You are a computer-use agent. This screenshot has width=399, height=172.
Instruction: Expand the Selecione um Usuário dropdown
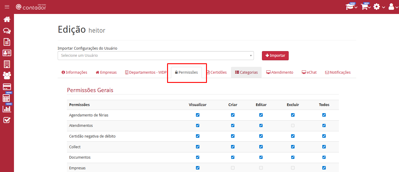(x=156, y=56)
